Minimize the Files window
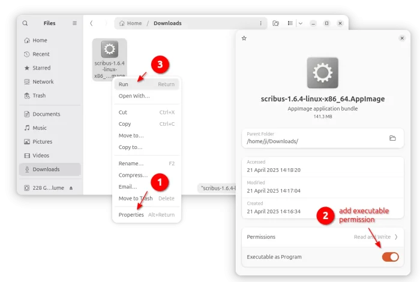 [x=313, y=23]
